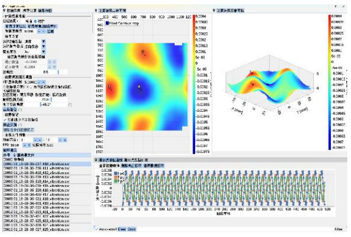This screenshot has width=351, height=237.
Task: Click the blue series legend entry in the bottom chart
Action: [119, 173]
